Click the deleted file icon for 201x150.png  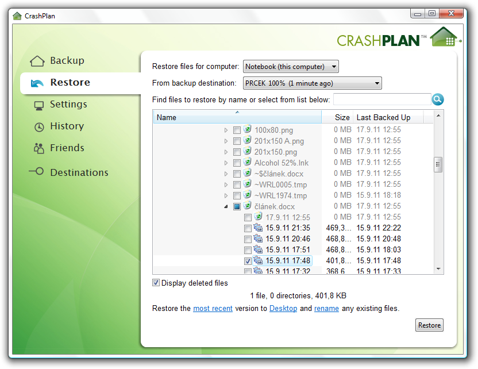[x=247, y=151]
